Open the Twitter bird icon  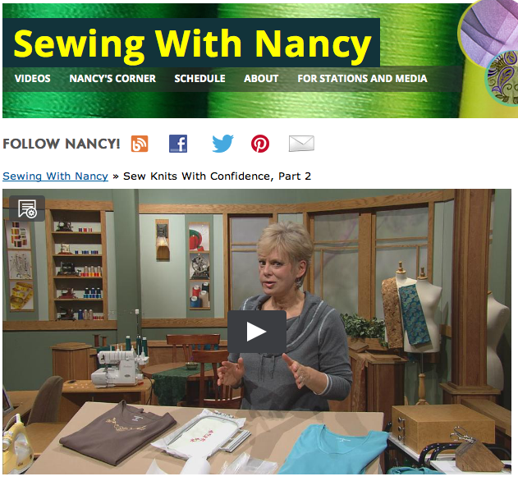click(x=222, y=144)
